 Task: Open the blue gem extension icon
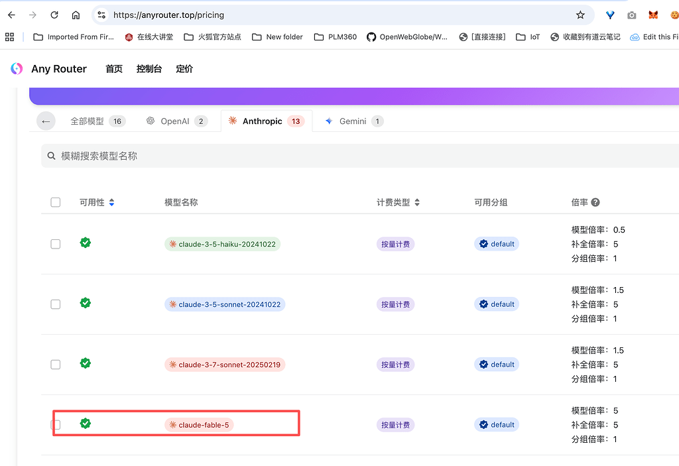click(610, 15)
